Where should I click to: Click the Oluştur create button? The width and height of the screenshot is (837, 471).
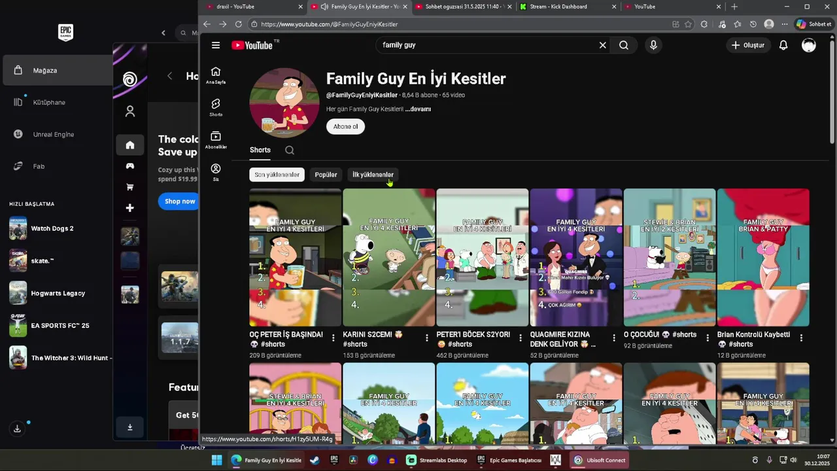pyautogui.click(x=748, y=45)
